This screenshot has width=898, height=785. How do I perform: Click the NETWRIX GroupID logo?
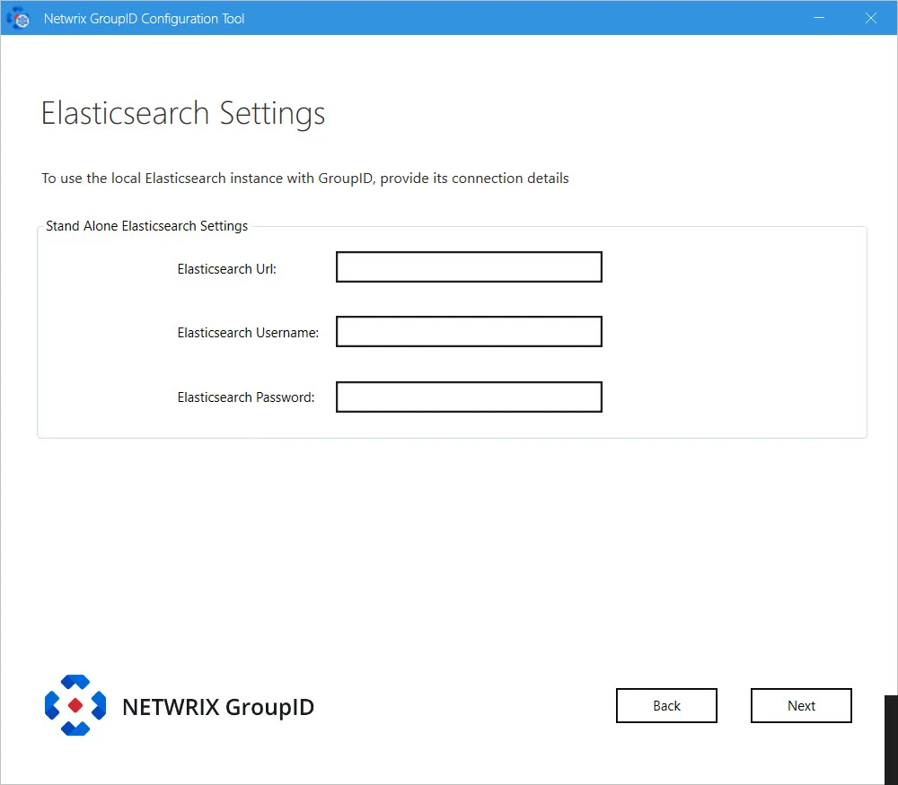point(180,705)
